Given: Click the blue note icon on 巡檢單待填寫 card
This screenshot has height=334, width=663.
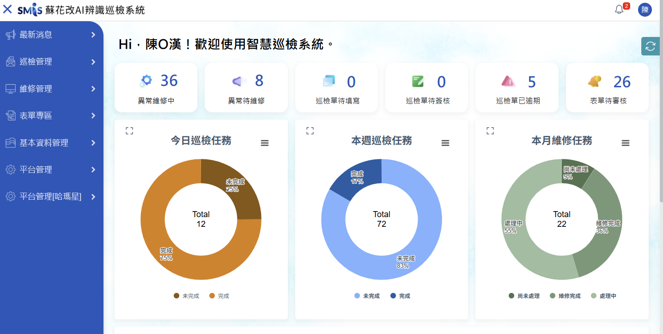Looking at the screenshot, I should click(x=329, y=81).
